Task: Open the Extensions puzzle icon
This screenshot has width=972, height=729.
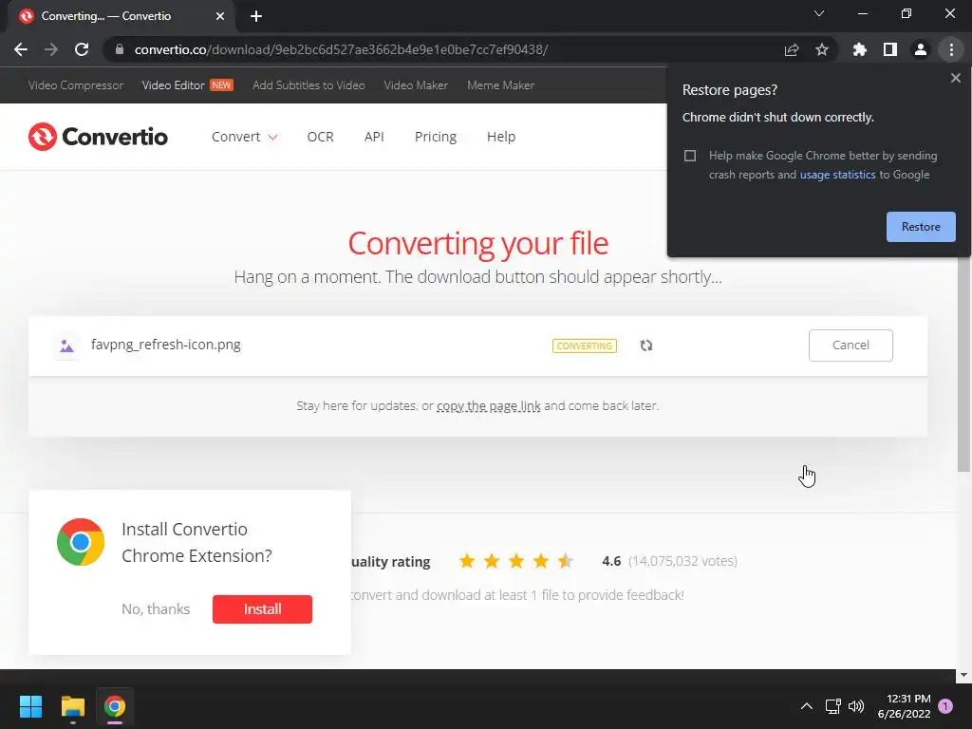Action: [x=860, y=49]
